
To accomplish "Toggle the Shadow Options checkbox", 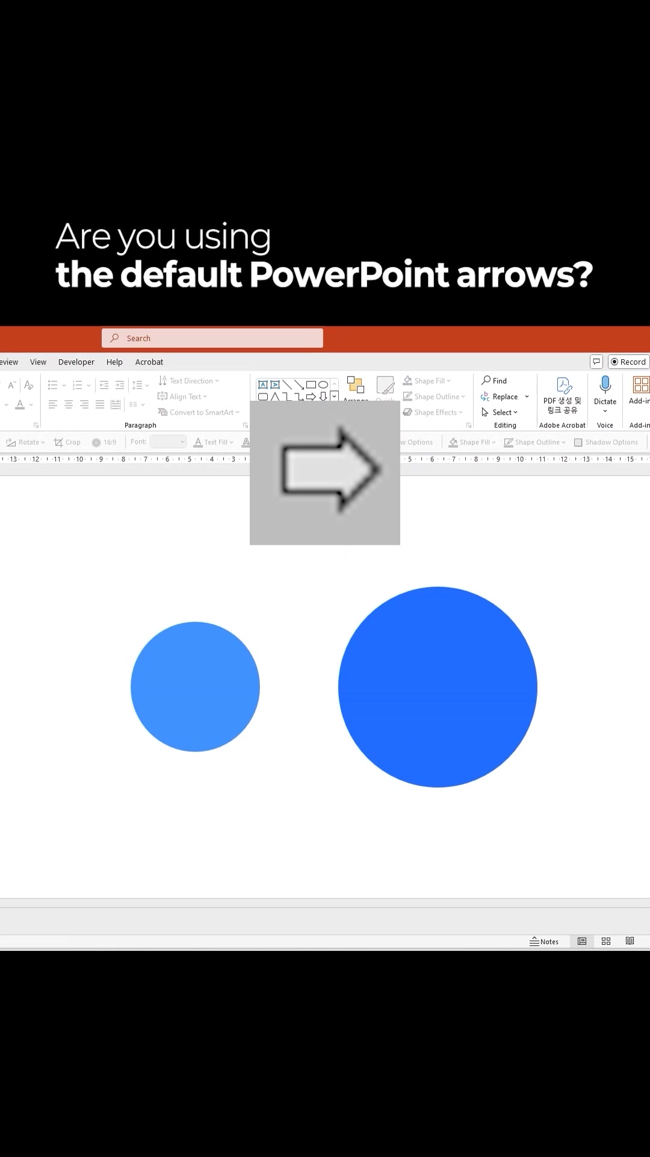I will coord(578,442).
